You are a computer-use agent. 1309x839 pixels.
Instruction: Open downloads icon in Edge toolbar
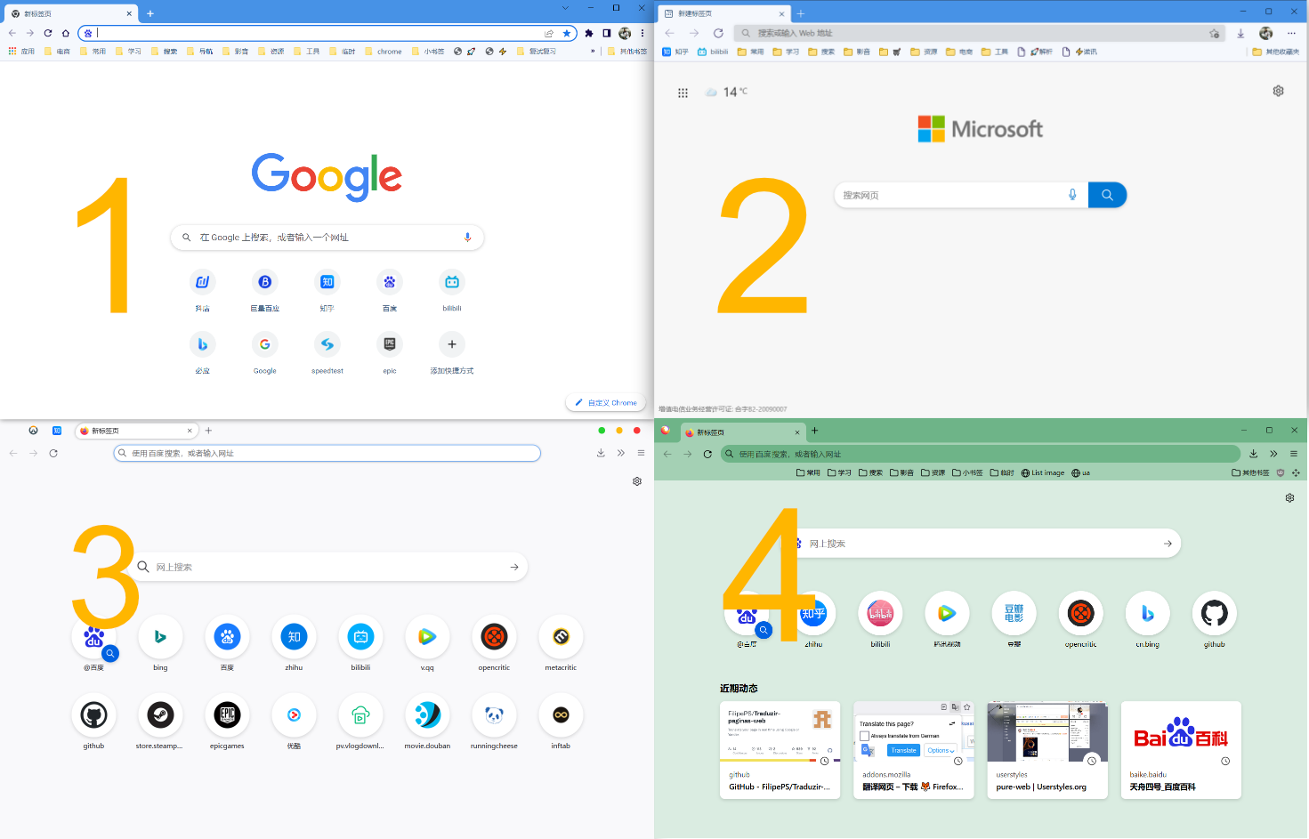tap(1240, 33)
